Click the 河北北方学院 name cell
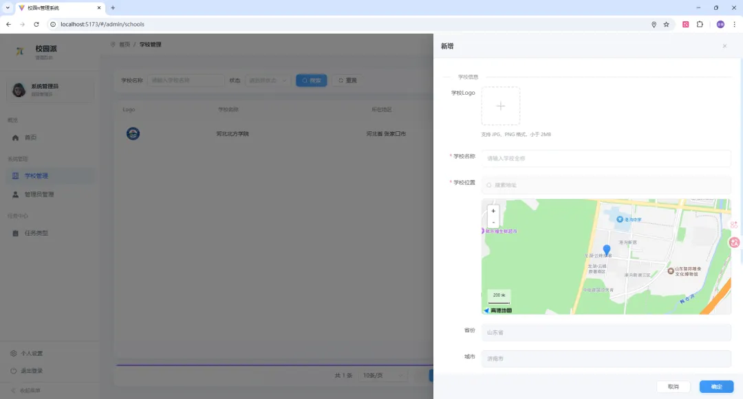 [233, 134]
